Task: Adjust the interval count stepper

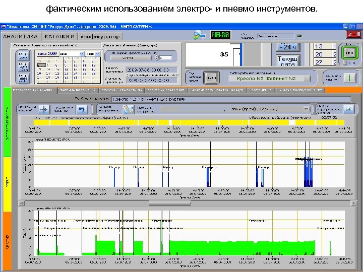Action: pyautogui.click(x=157, y=57)
